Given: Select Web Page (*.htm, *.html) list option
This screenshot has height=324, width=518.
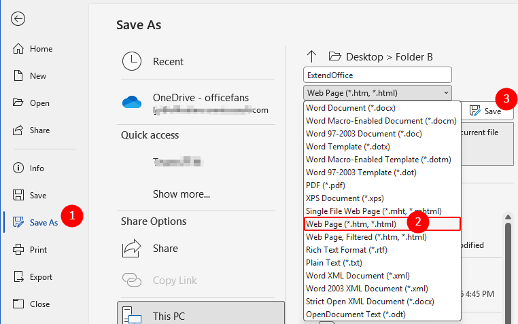Looking at the screenshot, I should [382, 224].
